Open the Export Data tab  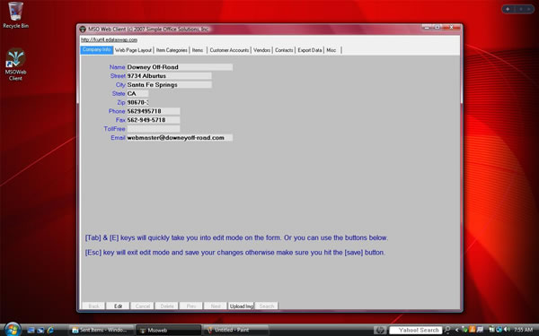click(x=310, y=50)
